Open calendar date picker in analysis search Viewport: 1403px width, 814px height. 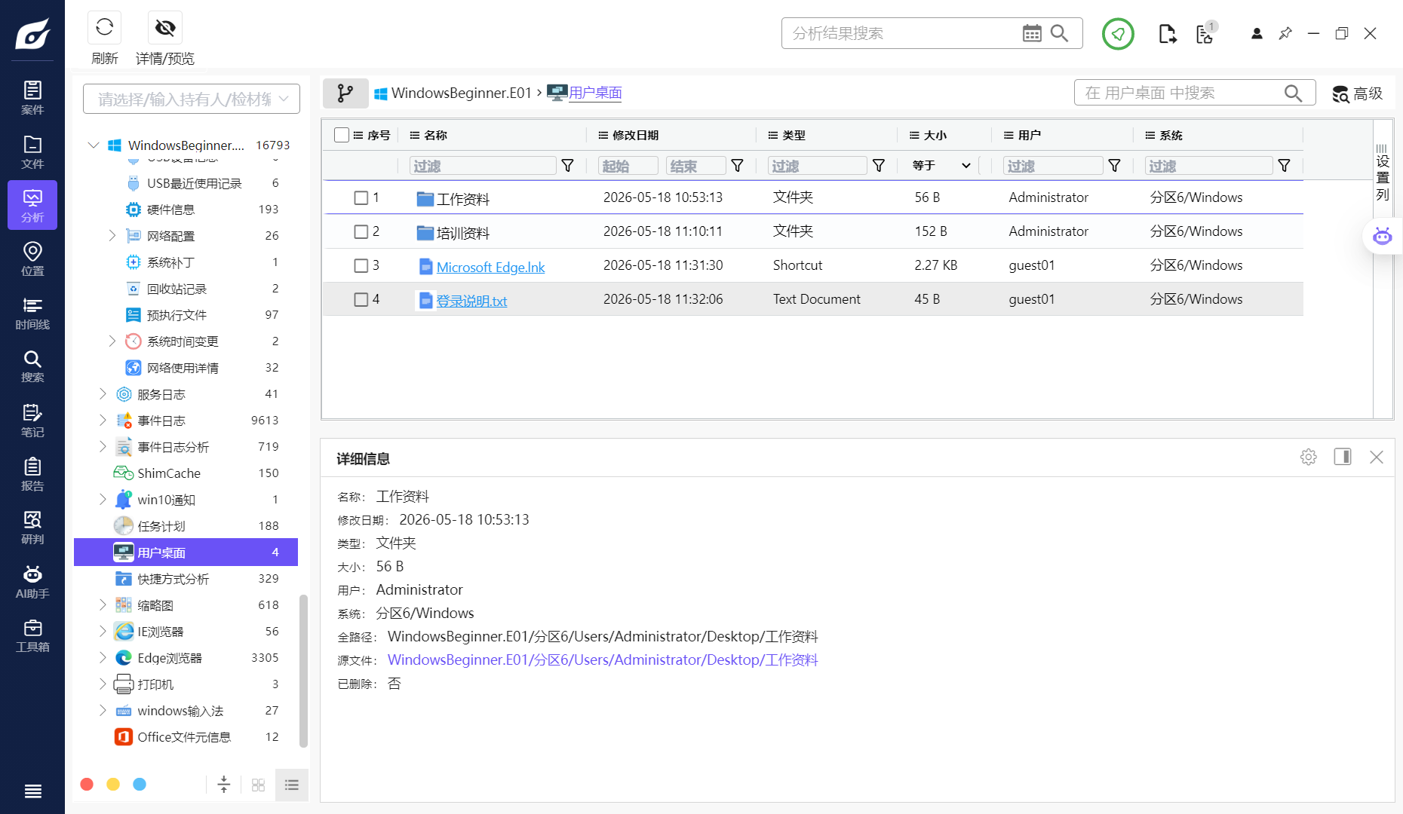[1032, 33]
